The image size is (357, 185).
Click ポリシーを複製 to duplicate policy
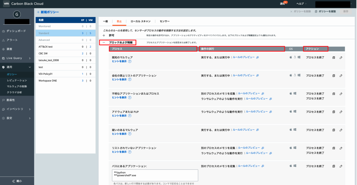pyautogui.click(x=325, y=11)
